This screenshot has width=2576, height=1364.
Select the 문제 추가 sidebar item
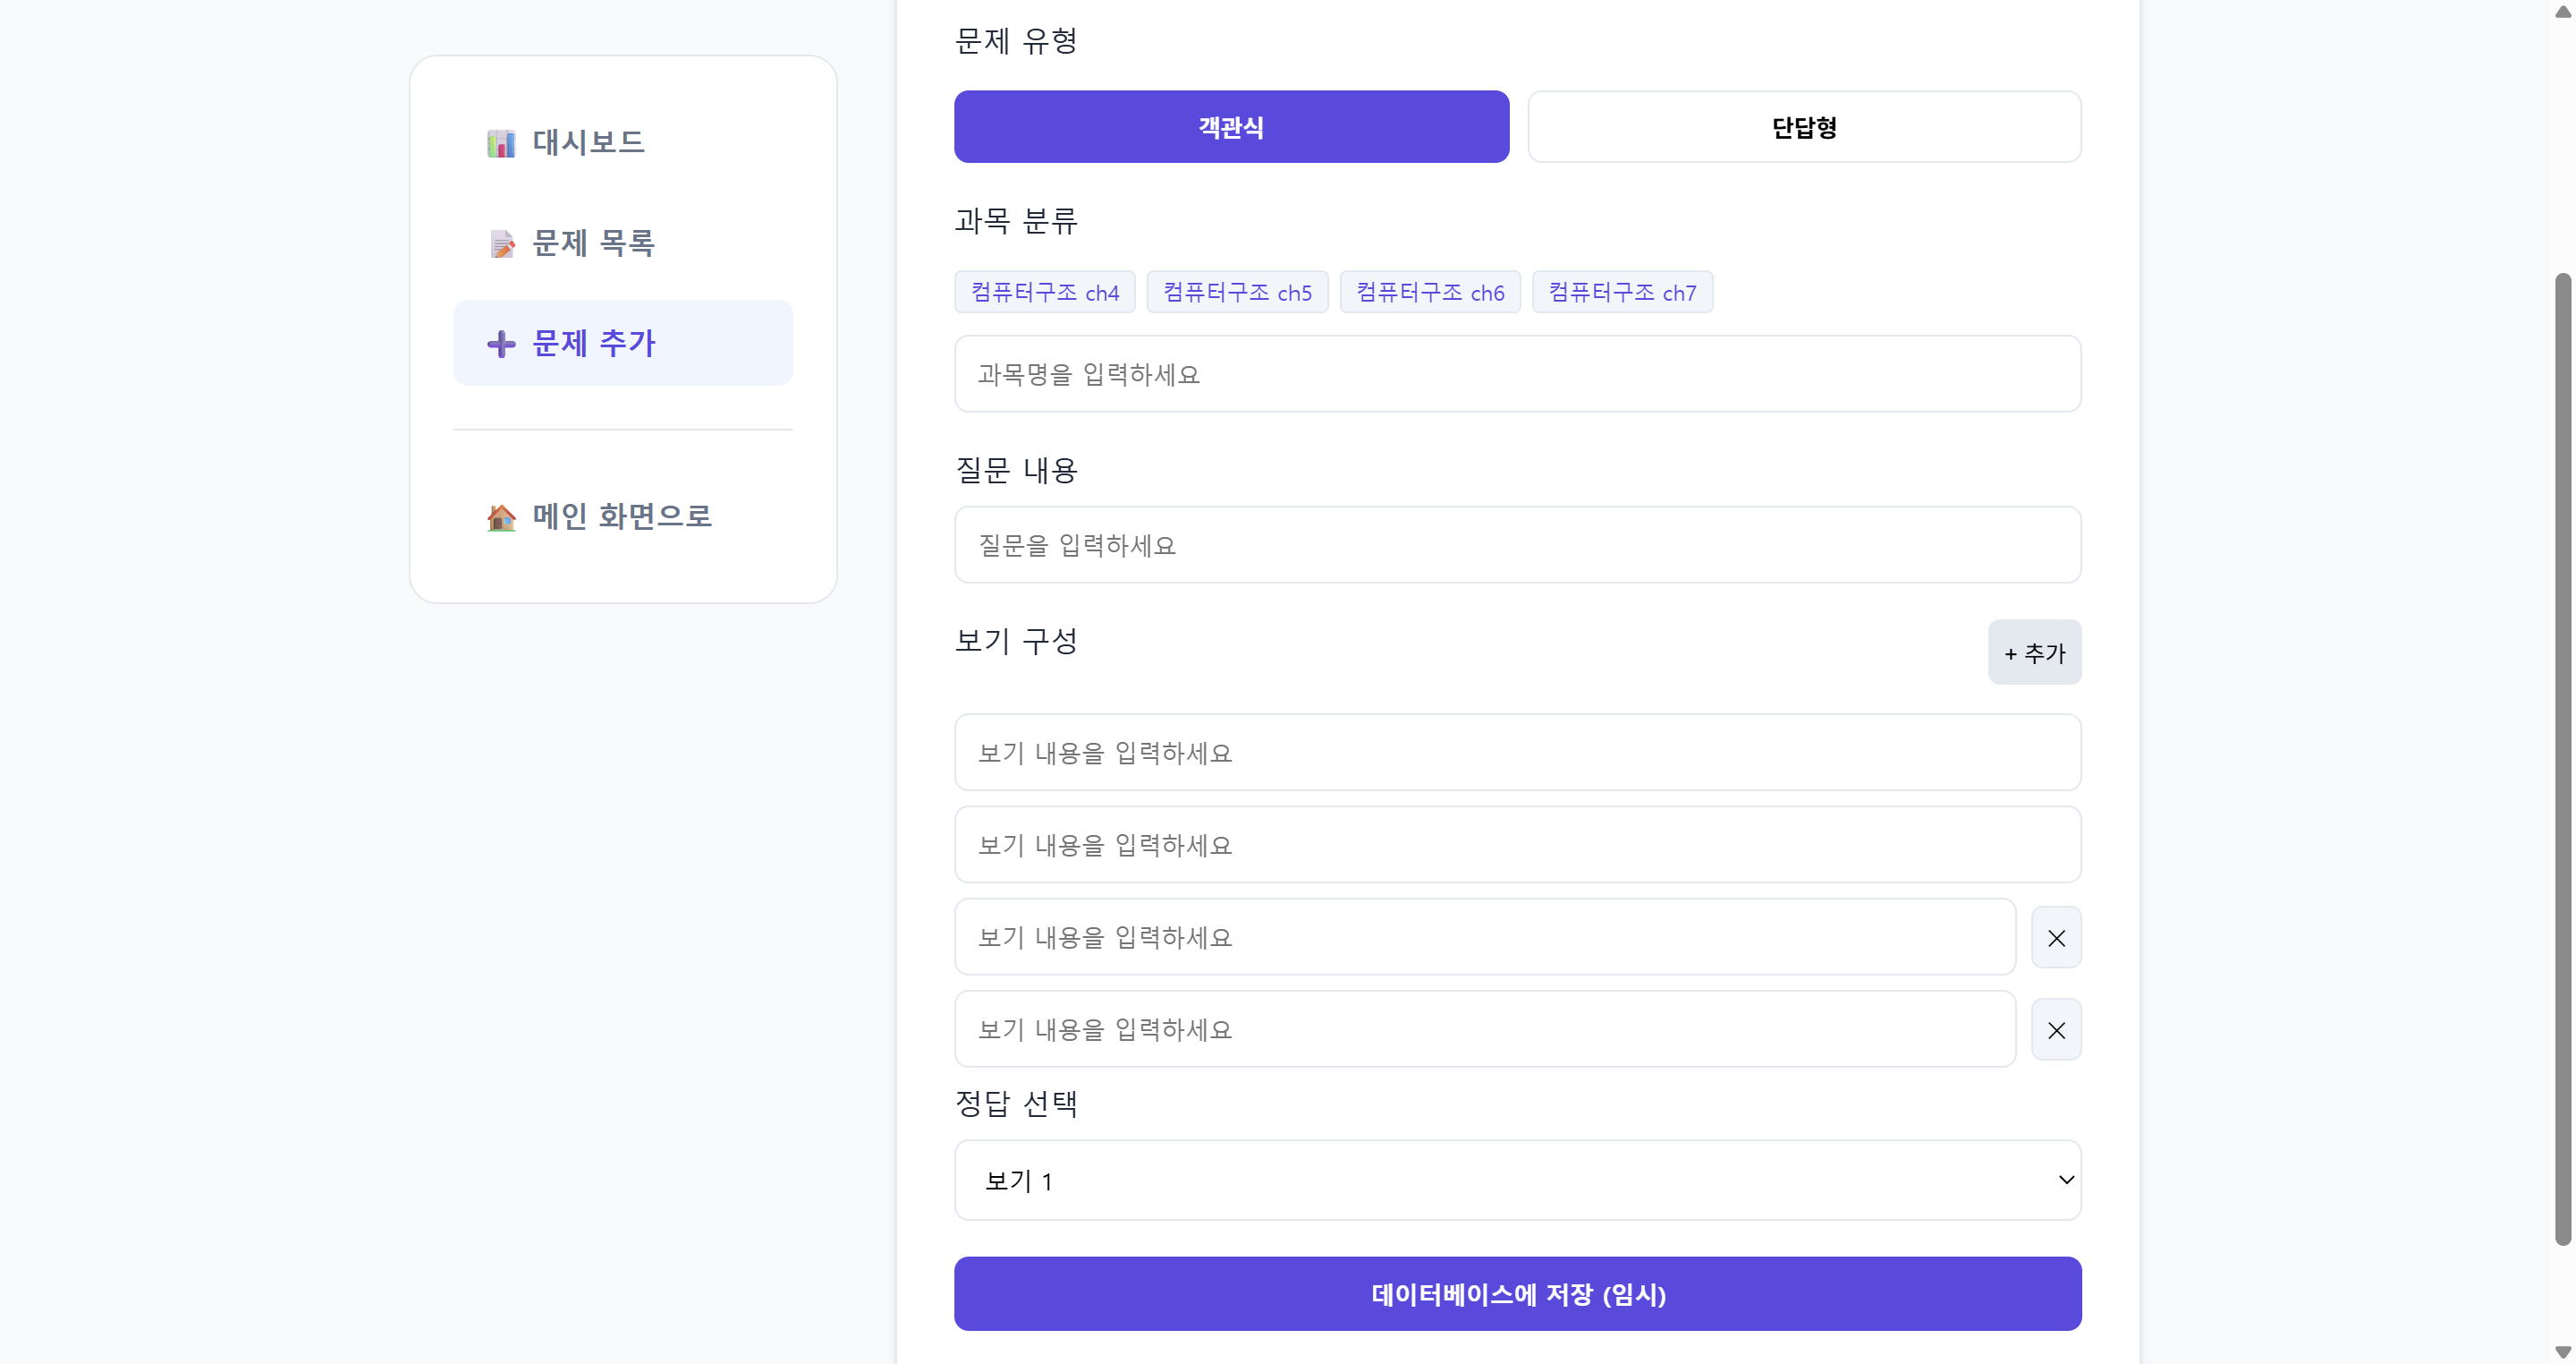(623, 344)
